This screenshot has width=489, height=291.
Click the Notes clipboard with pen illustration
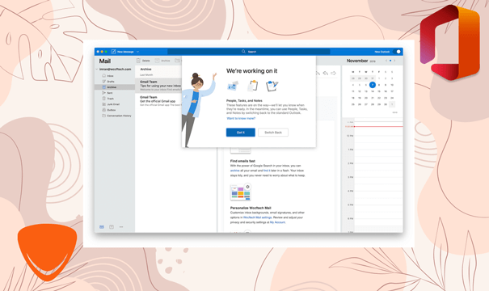pos(272,86)
